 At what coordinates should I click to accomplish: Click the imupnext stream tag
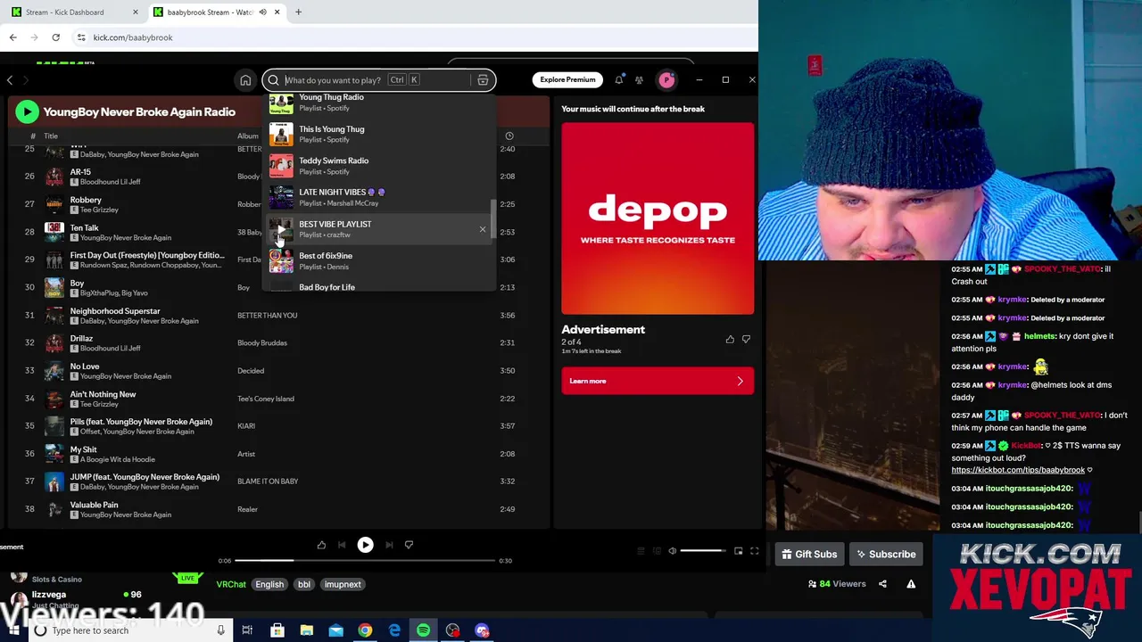(343, 585)
